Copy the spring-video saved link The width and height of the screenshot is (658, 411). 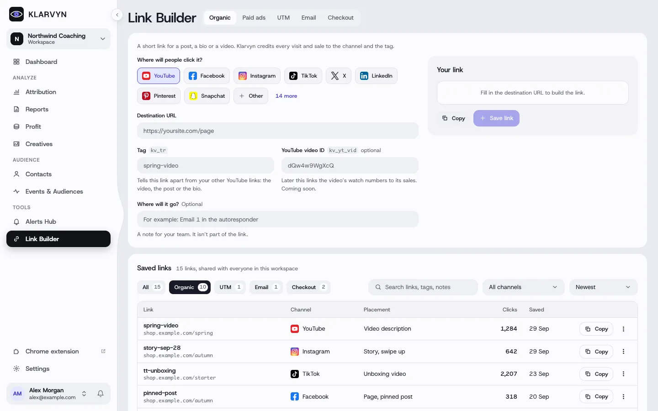coord(596,329)
